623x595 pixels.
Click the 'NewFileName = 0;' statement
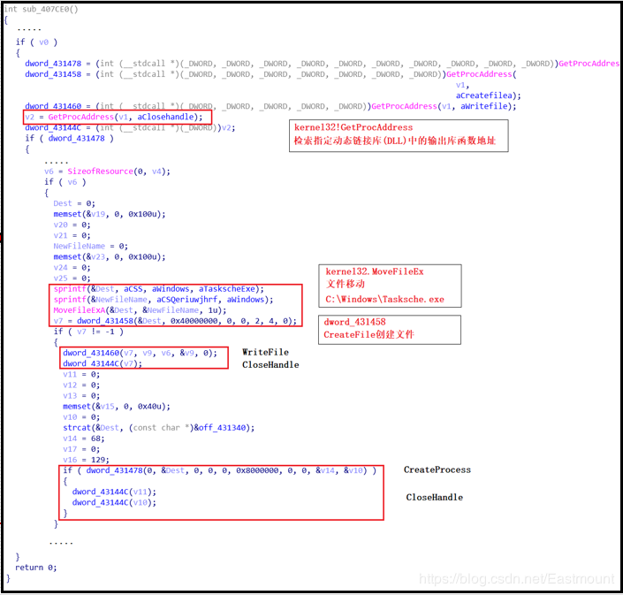tap(91, 247)
